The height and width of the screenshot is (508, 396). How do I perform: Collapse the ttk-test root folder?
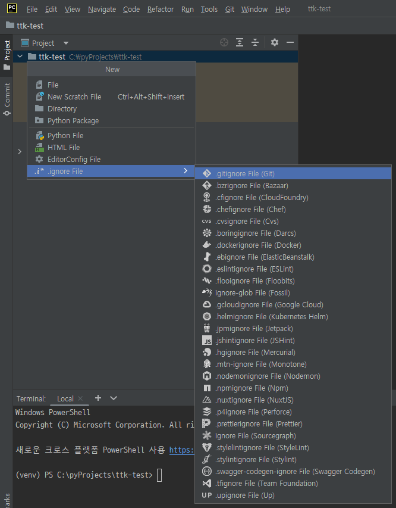click(20, 57)
